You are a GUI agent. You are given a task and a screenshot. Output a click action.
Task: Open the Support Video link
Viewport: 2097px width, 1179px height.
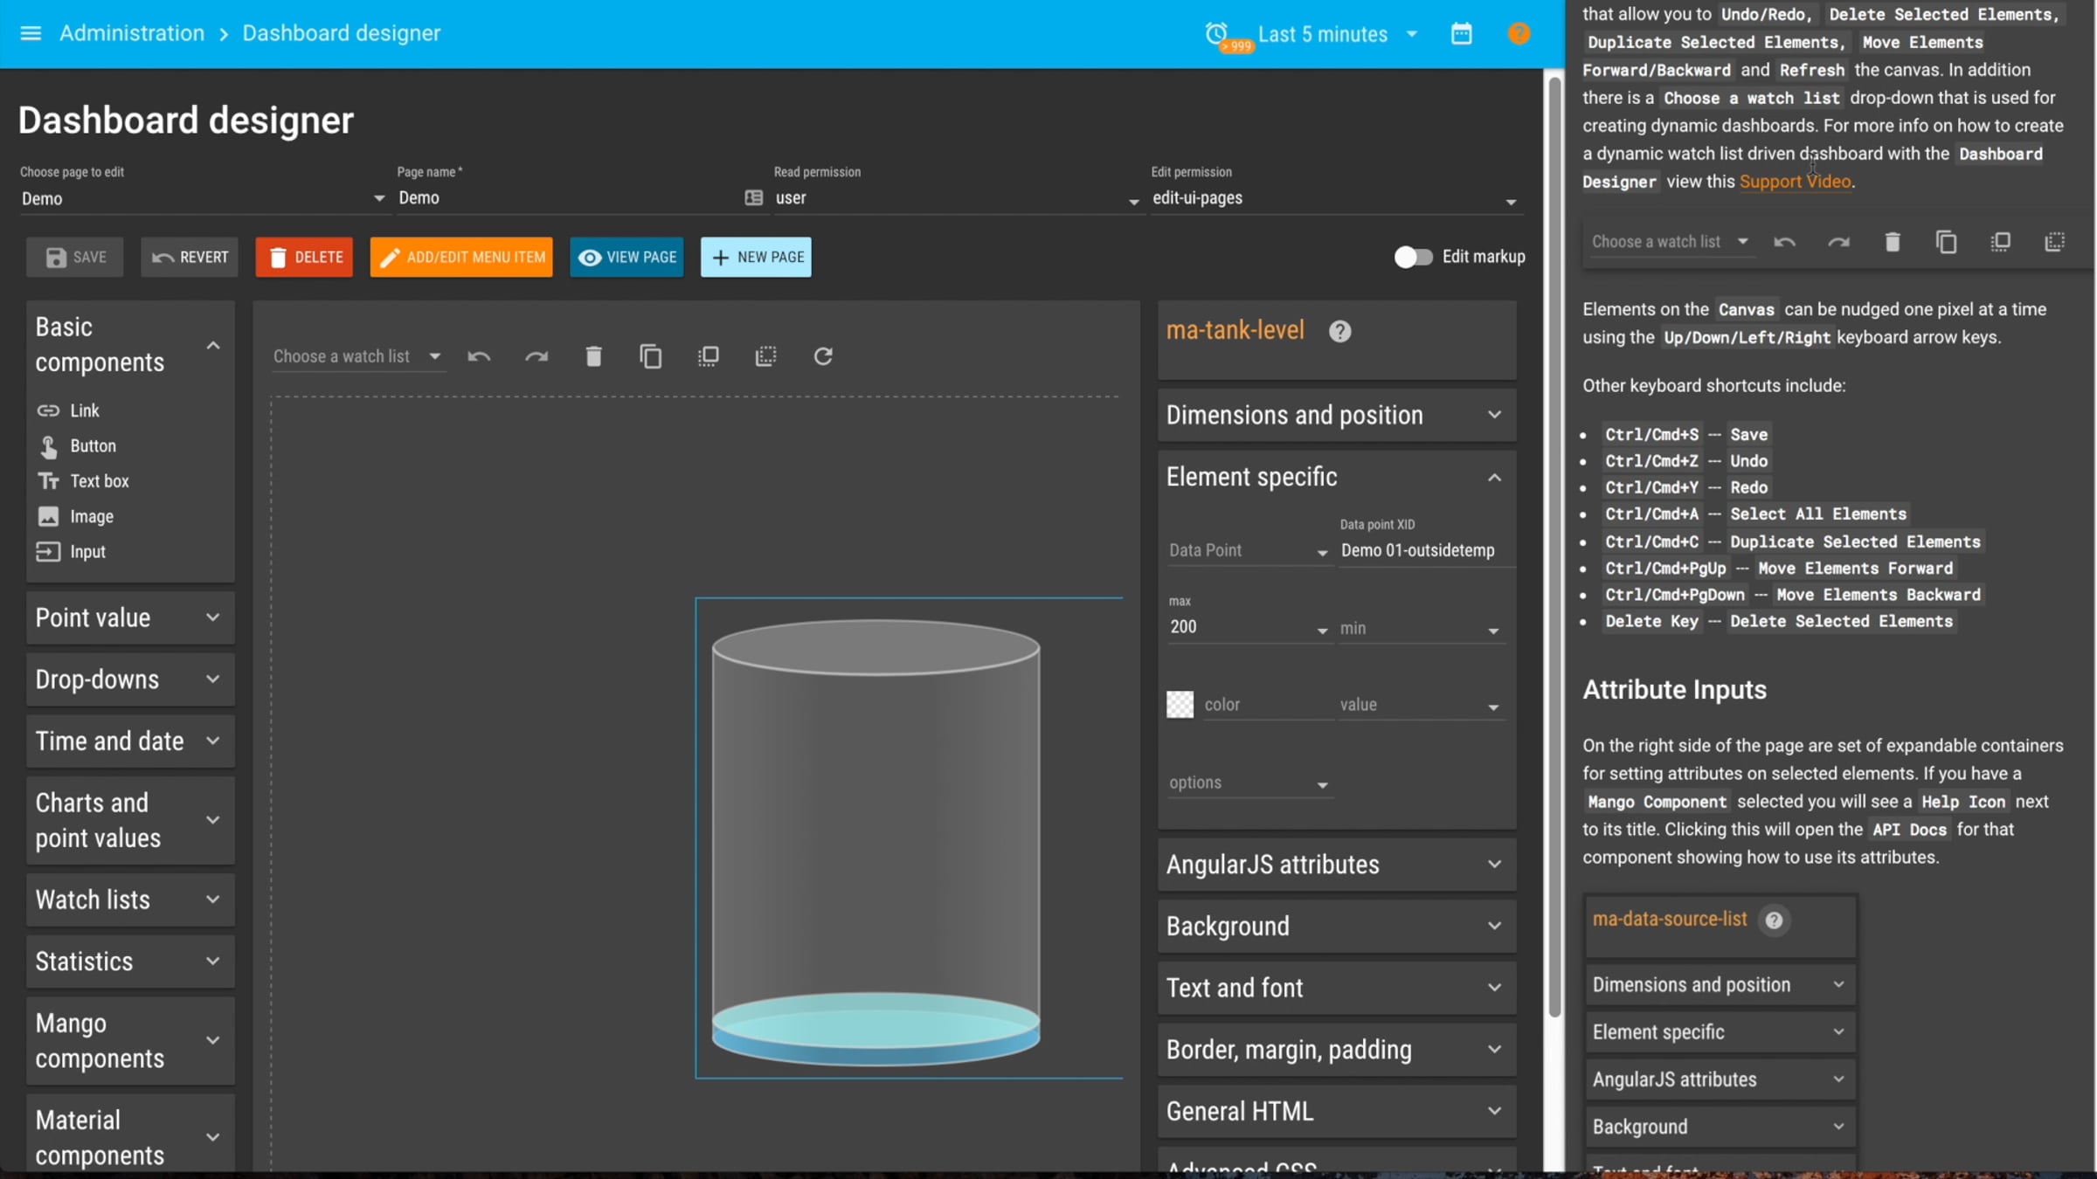1795,182
